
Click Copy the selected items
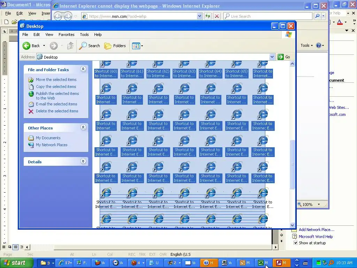click(x=56, y=87)
